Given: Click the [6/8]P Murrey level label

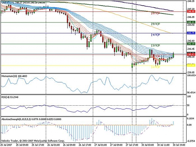Looking at the screenshot, I should pos(156,13).
